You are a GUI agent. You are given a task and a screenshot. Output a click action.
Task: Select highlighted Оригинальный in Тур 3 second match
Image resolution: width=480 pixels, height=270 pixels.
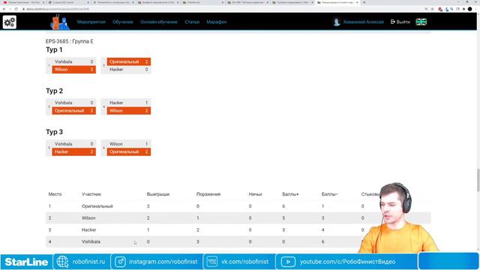(128, 151)
